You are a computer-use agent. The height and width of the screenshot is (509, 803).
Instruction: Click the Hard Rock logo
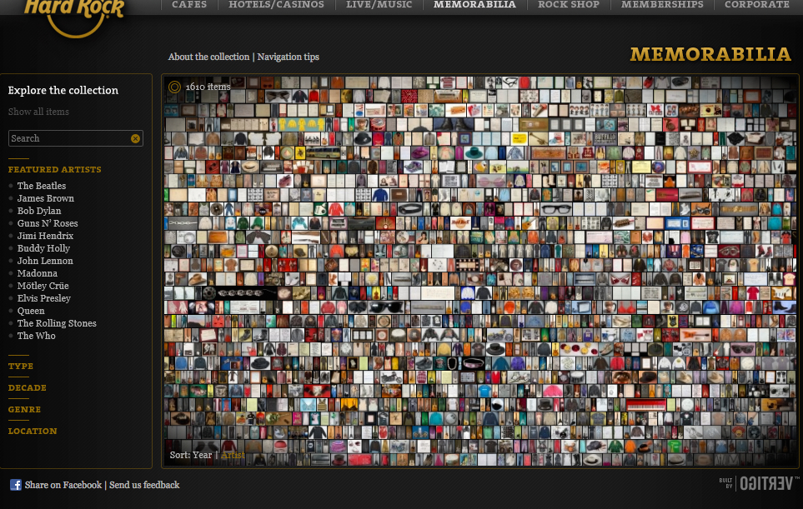click(x=74, y=17)
